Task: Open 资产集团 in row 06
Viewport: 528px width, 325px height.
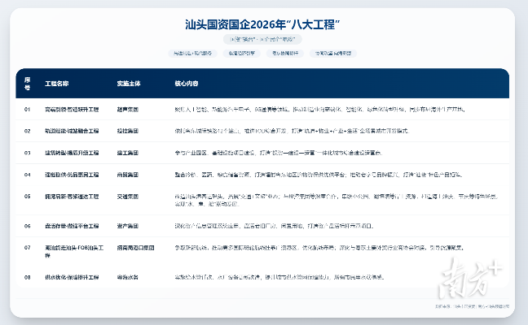Action: 129,226
